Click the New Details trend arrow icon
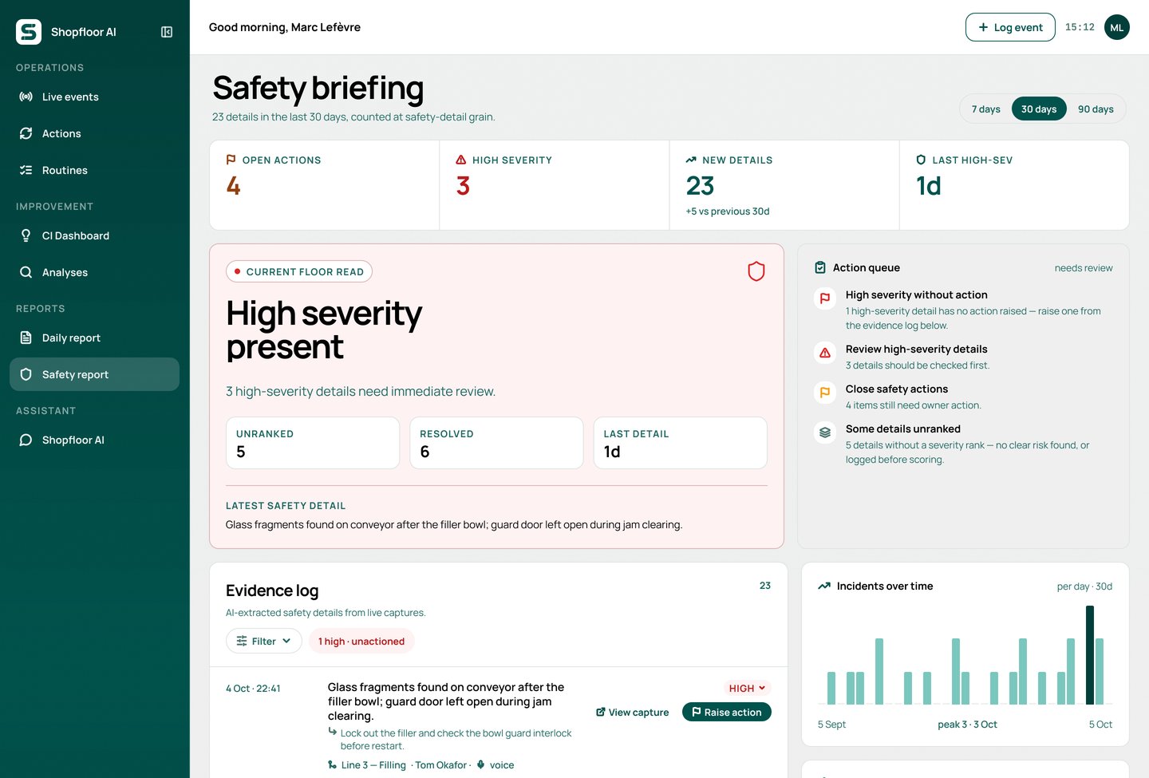This screenshot has width=1149, height=778. coord(691,160)
